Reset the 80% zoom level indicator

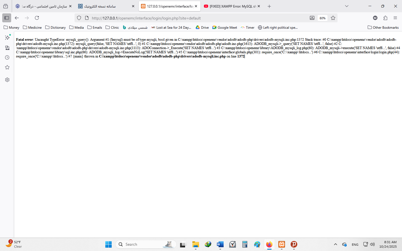322,18
